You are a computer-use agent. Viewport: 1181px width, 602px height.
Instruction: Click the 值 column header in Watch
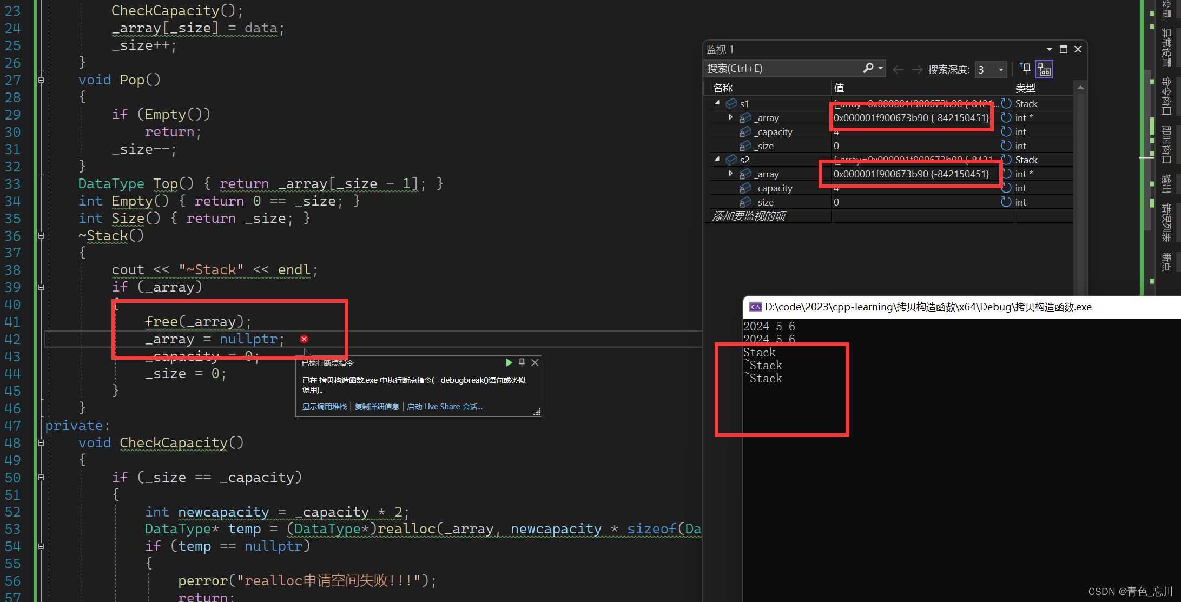[922, 88]
